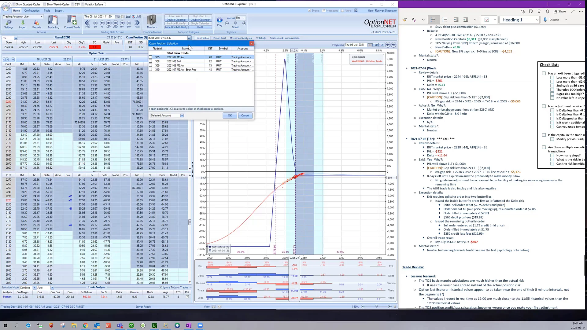The image size is (587, 330).
Task: Enable Show Quarterly Cycles checkbox
Action: point(14,4)
